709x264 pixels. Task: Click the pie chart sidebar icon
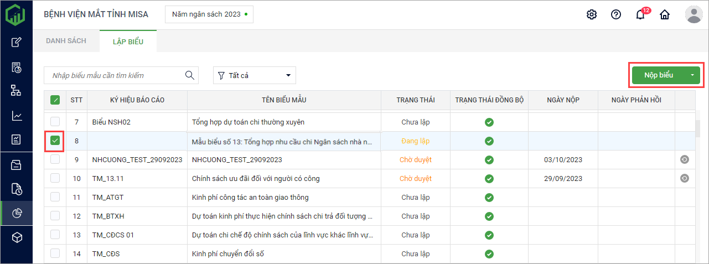(17, 213)
